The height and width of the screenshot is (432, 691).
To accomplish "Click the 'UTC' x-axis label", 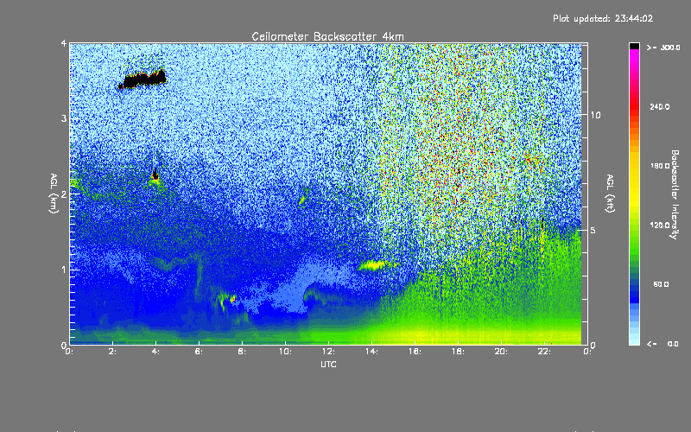I will pos(328,364).
